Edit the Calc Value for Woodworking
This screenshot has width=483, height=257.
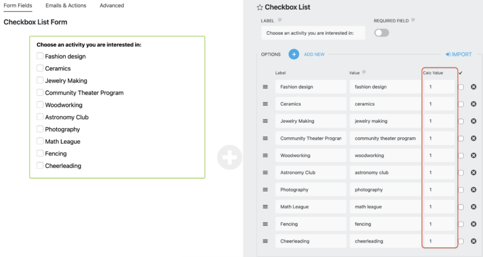tap(440, 155)
